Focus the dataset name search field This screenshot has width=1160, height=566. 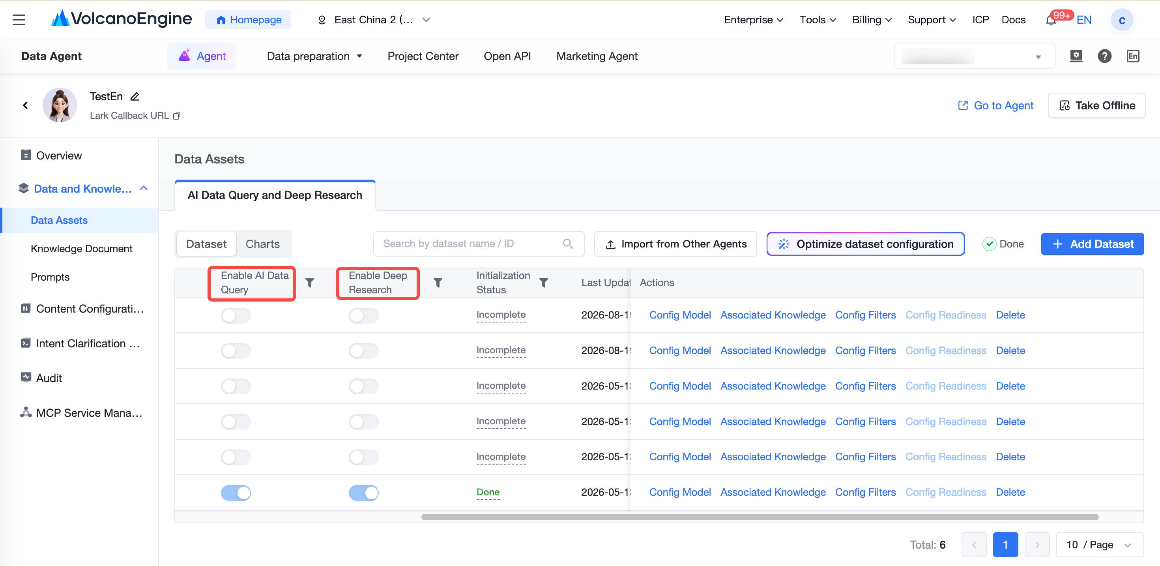point(479,244)
